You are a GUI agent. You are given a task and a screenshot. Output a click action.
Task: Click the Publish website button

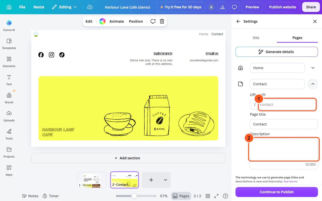pyautogui.click(x=283, y=7)
